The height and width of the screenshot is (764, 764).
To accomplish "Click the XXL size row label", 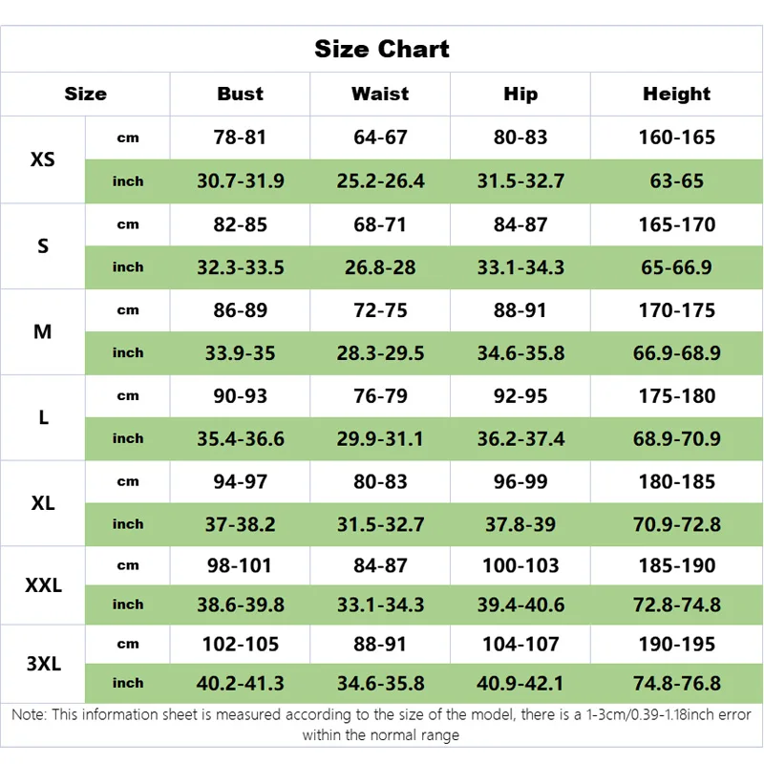I will (x=43, y=585).
